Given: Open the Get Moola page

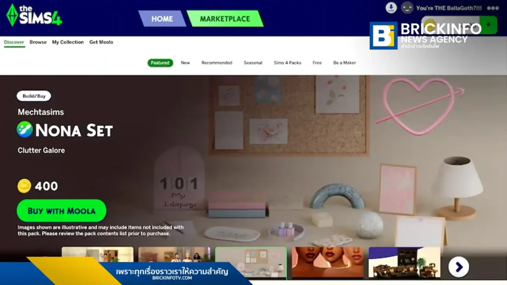Looking at the screenshot, I should pyautogui.click(x=101, y=42).
